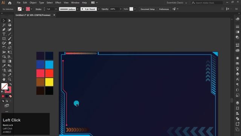Open the Type menu

[x=41, y=3]
